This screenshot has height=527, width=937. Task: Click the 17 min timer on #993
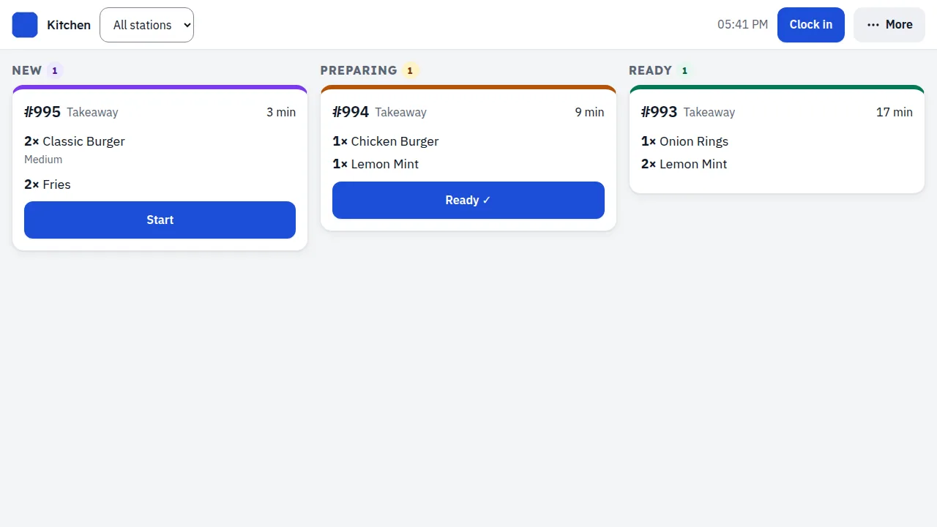(895, 112)
